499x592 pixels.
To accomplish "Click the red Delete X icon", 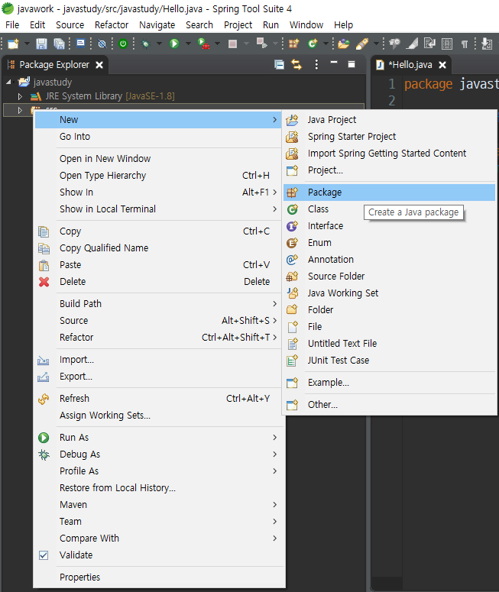I will pos(44,282).
